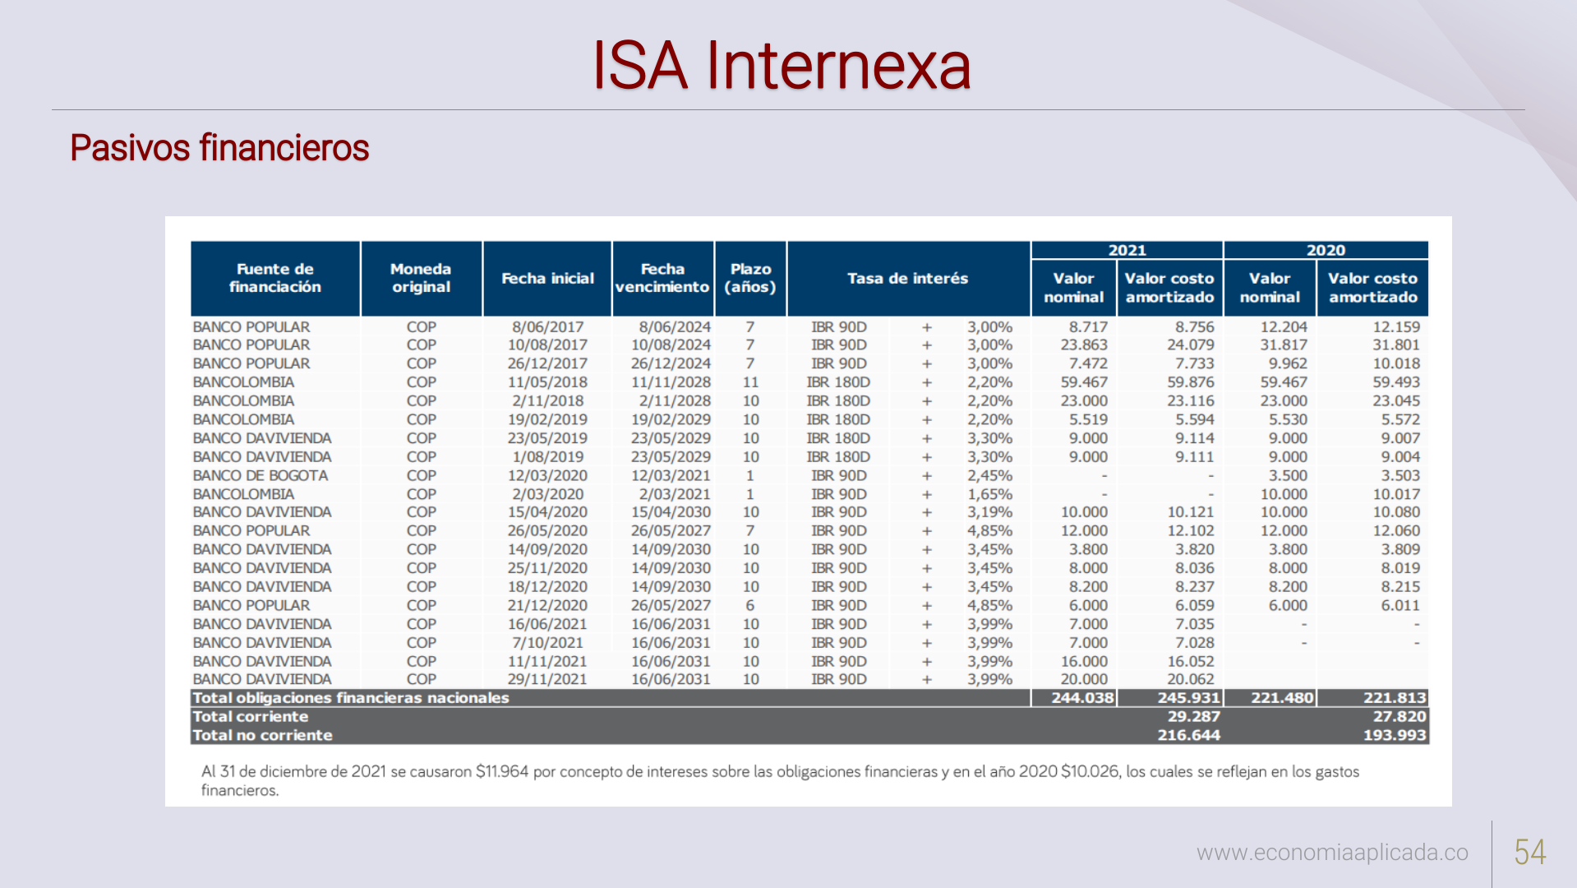
Task: Select the "Fuente de financiación" column header
Action: pos(275,278)
